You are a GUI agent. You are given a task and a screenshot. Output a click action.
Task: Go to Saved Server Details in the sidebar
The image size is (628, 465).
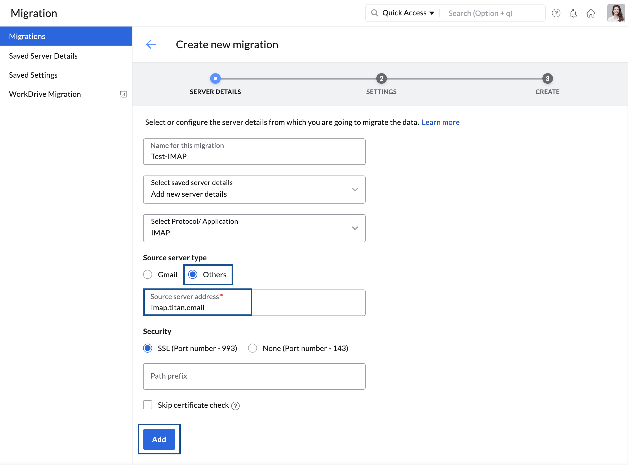[x=43, y=56]
